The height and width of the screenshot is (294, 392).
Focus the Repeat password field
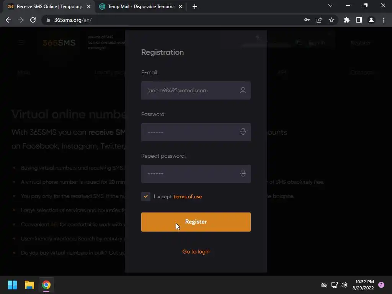click(x=196, y=174)
